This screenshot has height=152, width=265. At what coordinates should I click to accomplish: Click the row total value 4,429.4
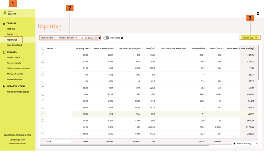[250, 95]
